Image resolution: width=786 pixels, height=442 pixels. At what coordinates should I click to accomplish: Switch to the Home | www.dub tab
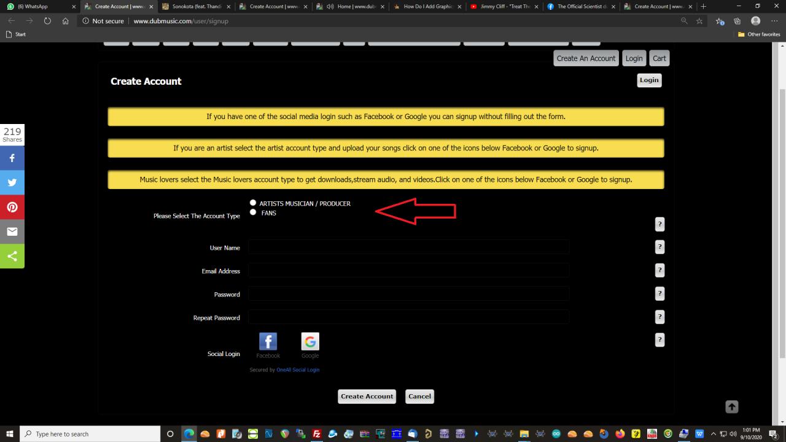click(350, 7)
